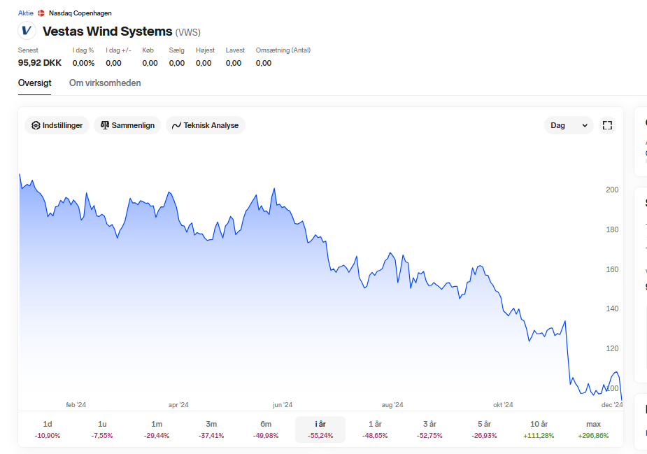Click the 180 y-axis label
Image resolution: width=647 pixels, height=454 pixels.
point(612,229)
